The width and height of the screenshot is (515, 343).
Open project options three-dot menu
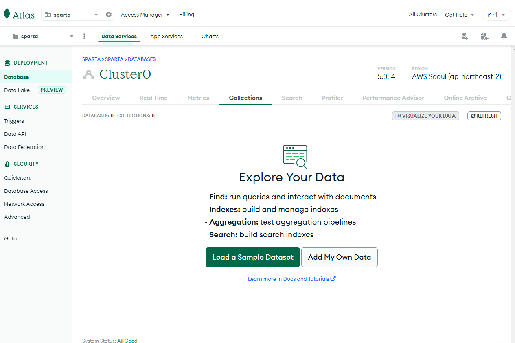[x=84, y=36]
